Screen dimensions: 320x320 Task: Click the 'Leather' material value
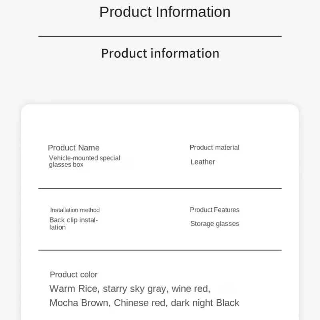(x=203, y=162)
